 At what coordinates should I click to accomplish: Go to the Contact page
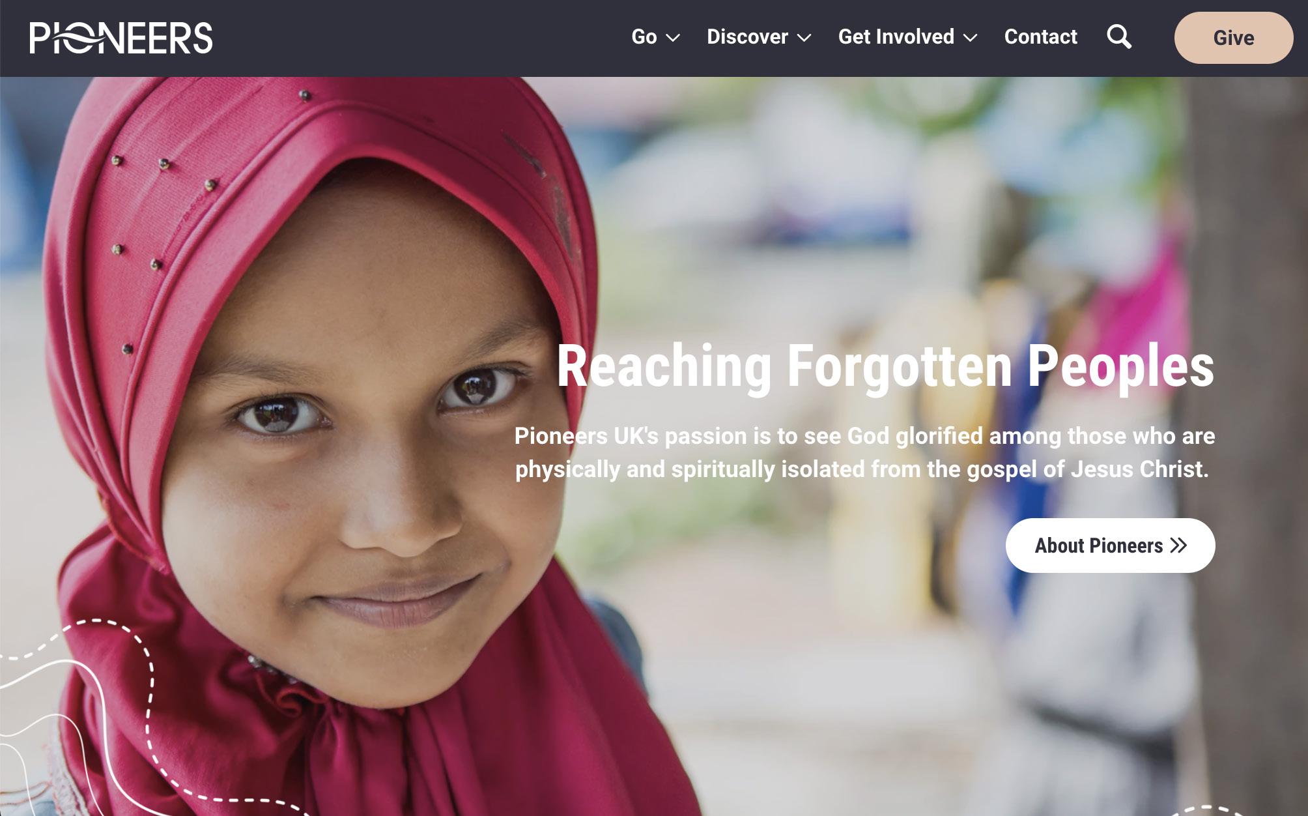(1041, 36)
